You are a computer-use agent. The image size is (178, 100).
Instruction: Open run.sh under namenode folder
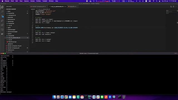pyautogui.click(x=10, y=26)
